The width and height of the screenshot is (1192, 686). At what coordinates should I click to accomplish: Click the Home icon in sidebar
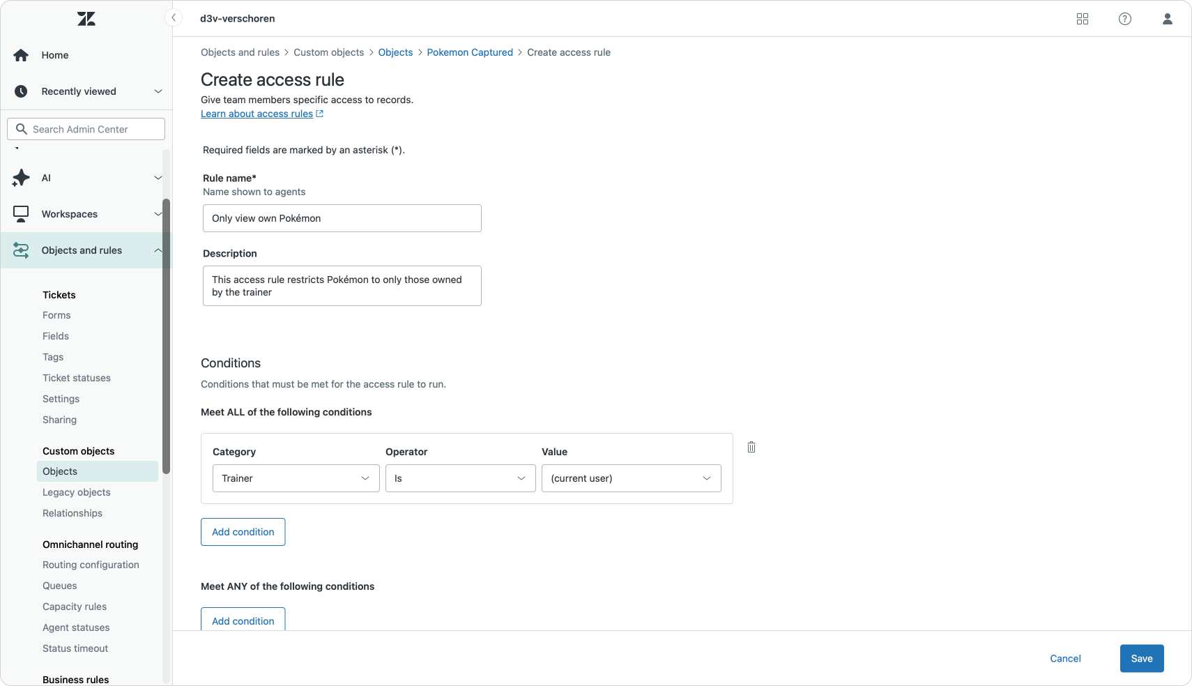click(x=21, y=55)
